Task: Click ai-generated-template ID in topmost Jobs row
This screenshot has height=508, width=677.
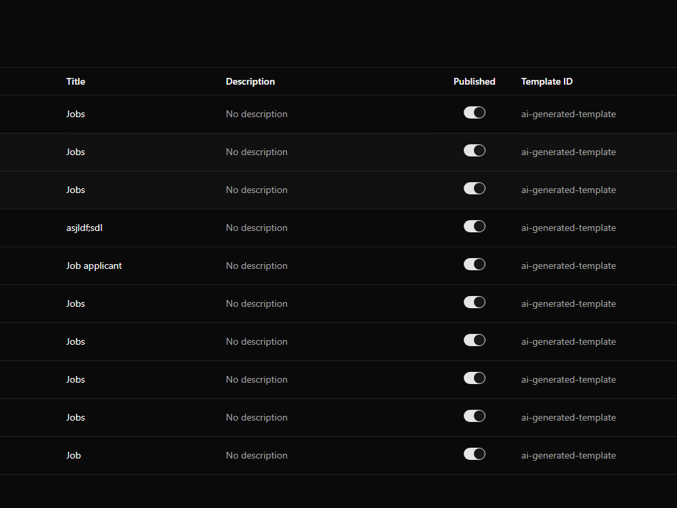Action: pos(568,114)
